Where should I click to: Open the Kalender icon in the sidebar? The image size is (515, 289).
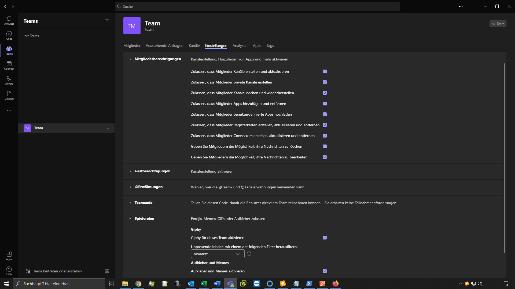[x=9, y=65]
